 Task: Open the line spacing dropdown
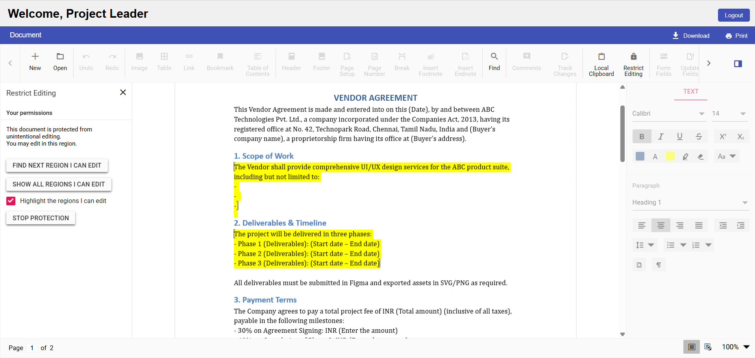645,245
